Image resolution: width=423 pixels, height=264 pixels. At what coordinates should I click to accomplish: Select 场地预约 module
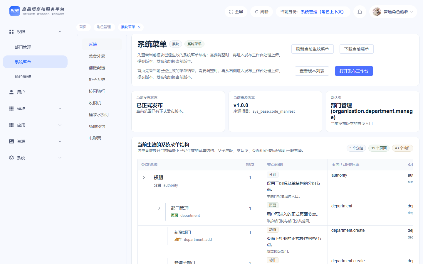coord(102,126)
